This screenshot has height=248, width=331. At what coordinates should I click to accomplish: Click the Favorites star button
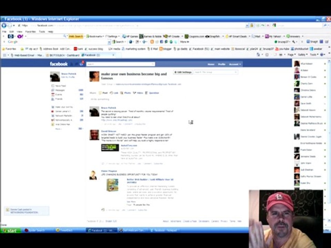click(9, 49)
